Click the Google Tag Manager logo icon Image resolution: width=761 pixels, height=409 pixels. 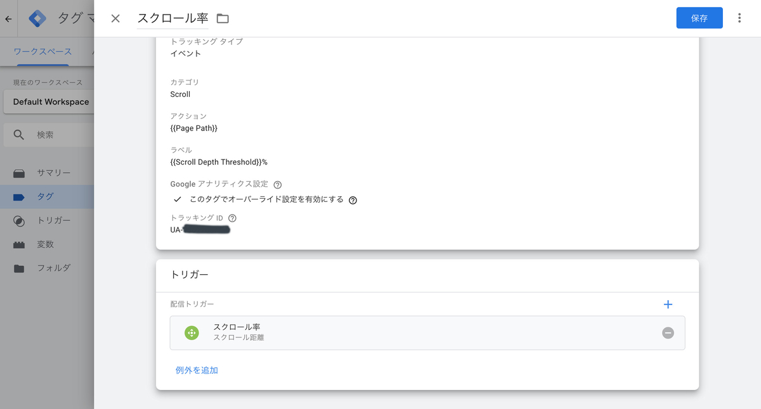(37, 18)
